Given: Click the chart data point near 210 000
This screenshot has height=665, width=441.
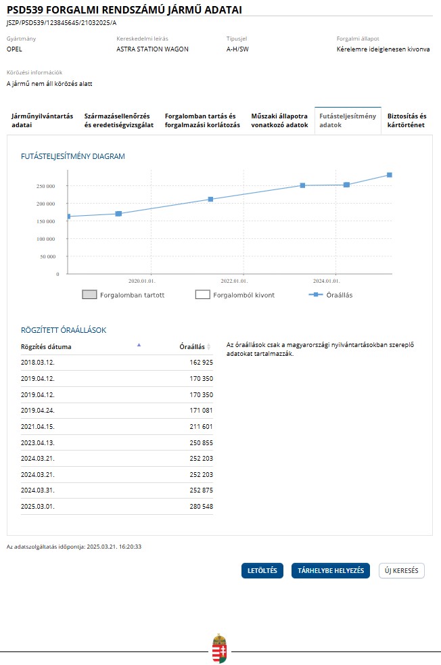Looking at the screenshot, I should pos(210,199).
